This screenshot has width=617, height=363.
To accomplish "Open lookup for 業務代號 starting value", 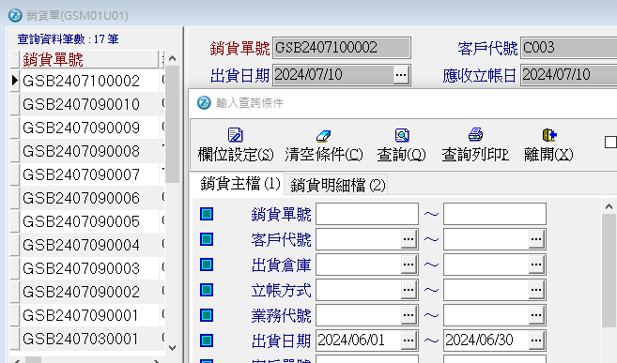I will pyautogui.click(x=409, y=315).
